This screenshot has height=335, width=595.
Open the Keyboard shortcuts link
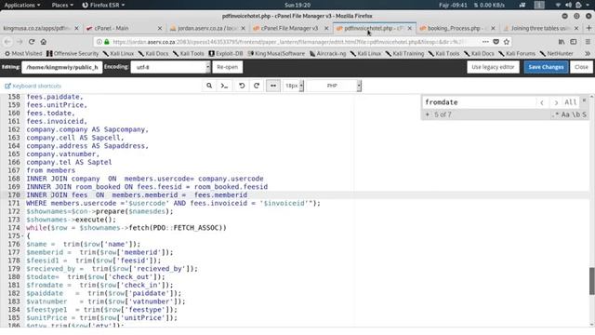coord(33,86)
